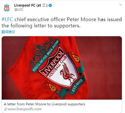Click the upper flame torch on crest
The height and width of the screenshot is (113, 125).
click(76, 57)
